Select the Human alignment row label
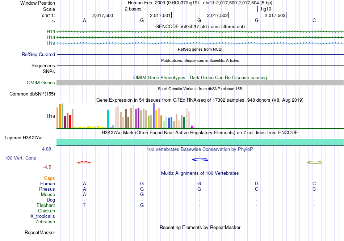 click(47, 183)
